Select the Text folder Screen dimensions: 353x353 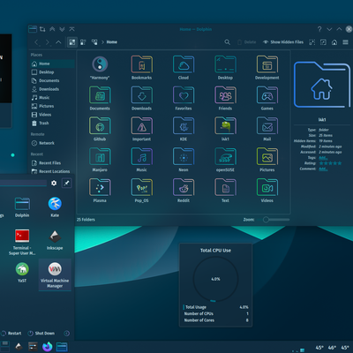point(225,191)
